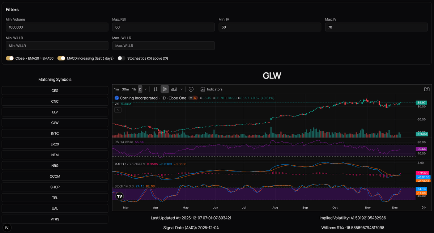
Task: Open the time interval dropdown arrow
Action: (146, 89)
